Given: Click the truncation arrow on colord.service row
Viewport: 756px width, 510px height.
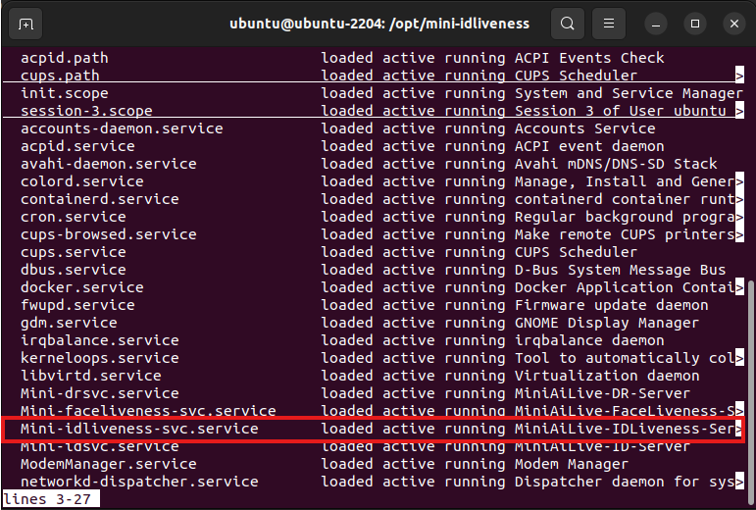Looking at the screenshot, I should pyautogui.click(x=739, y=181).
